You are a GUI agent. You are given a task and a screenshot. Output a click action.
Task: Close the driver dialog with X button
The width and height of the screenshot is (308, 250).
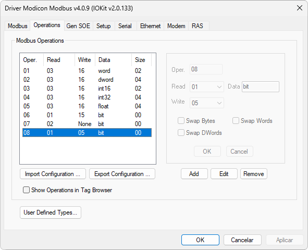tap(299, 8)
